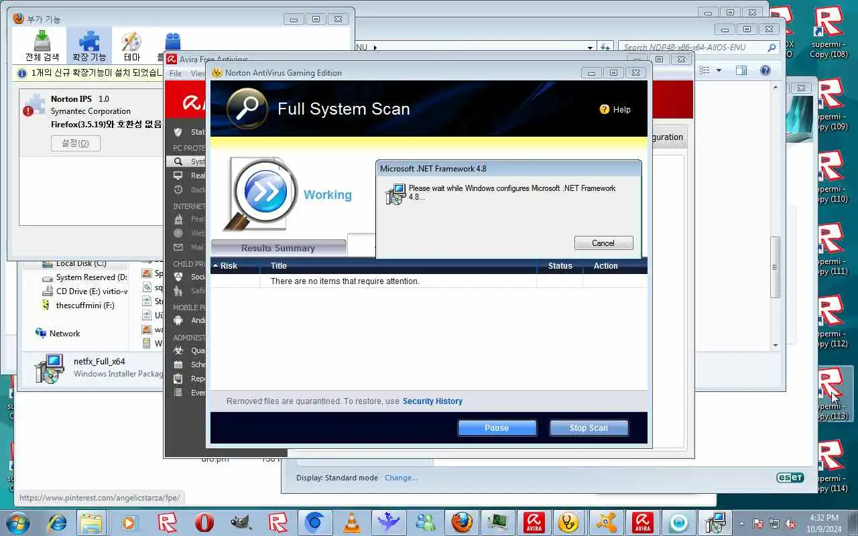This screenshot has height=536, width=858.
Task: Toggle the Explorer preview pane icon
Action: (741, 70)
